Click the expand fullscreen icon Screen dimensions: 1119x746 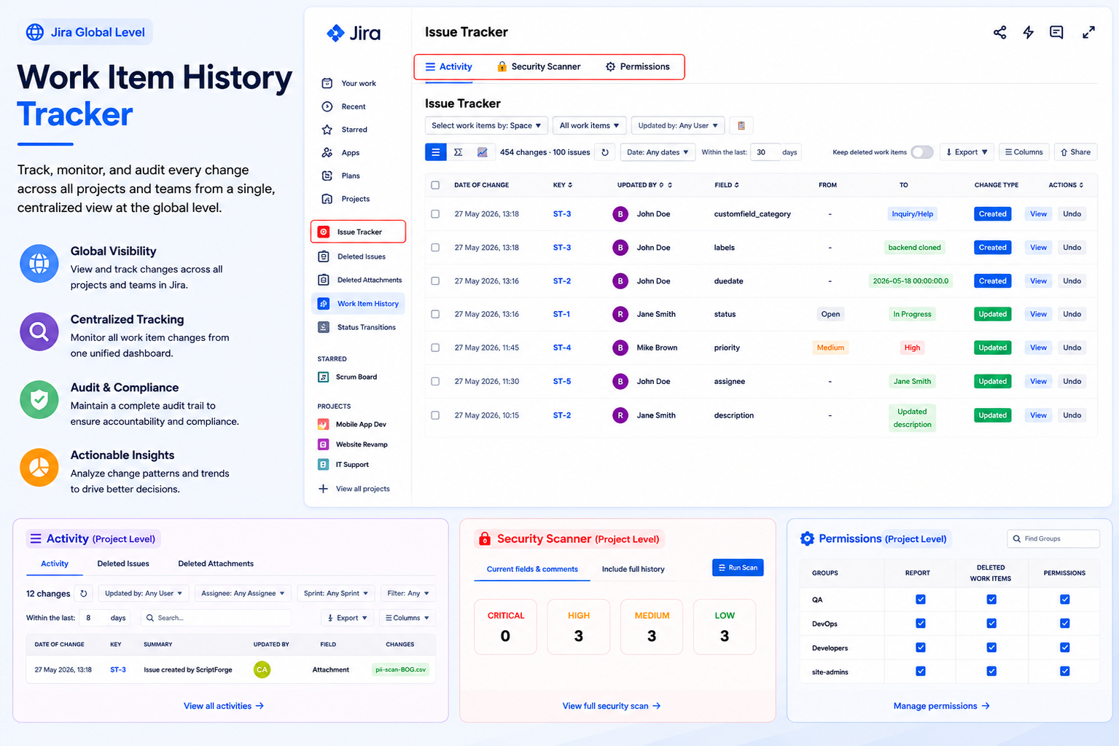pos(1088,32)
